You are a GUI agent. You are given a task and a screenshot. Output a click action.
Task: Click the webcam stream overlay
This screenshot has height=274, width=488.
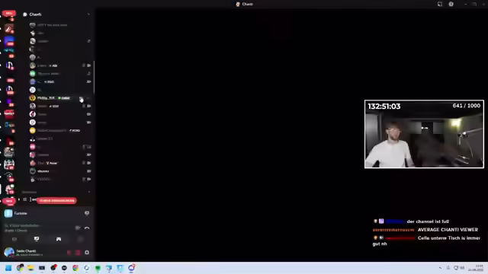(x=424, y=134)
